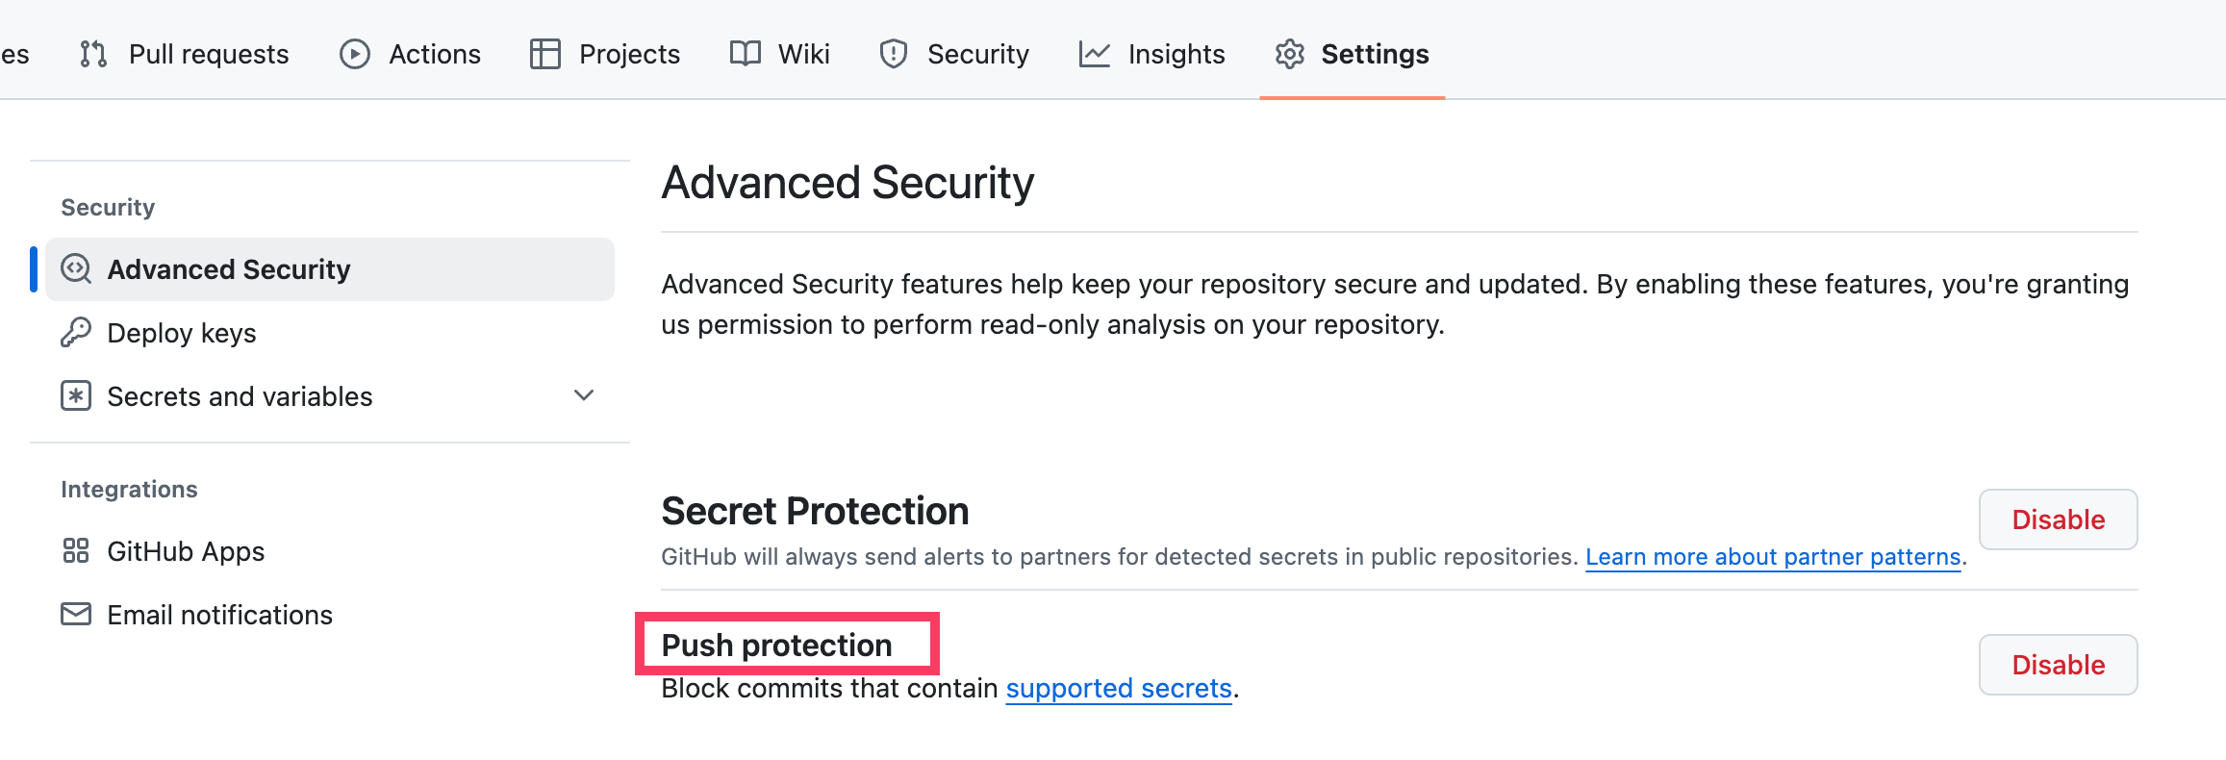Switch to the Actions tab
The width and height of the screenshot is (2226, 760).
[x=434, y=54]
